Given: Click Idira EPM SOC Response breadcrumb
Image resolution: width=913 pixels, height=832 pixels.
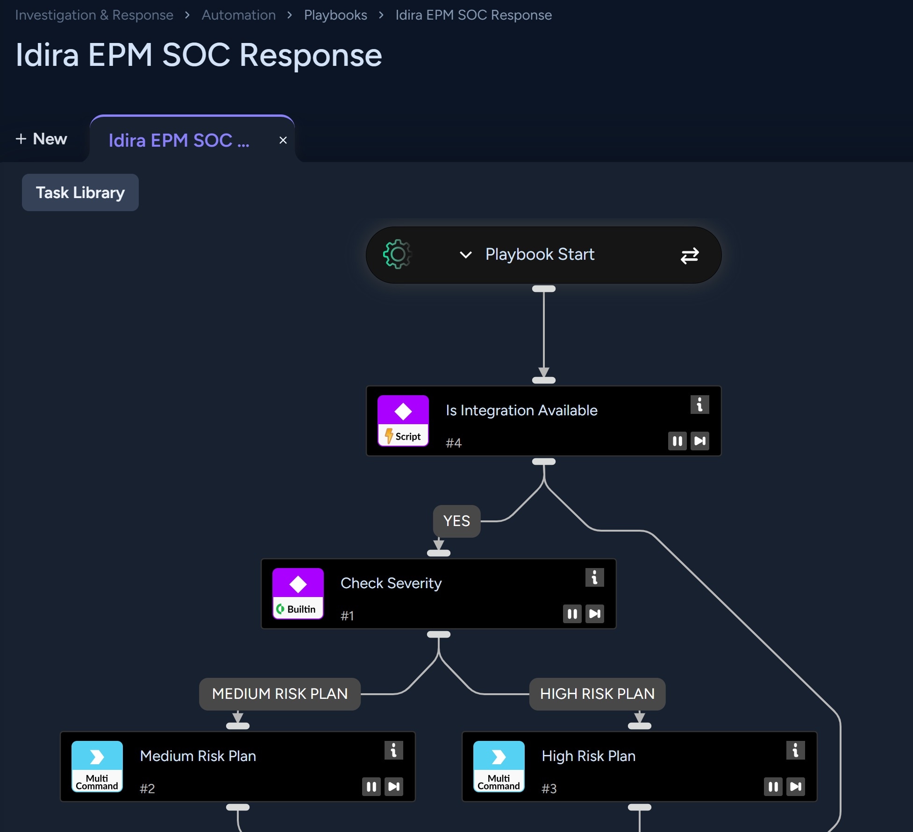Looking at the screenshot, I should (474, 15).
